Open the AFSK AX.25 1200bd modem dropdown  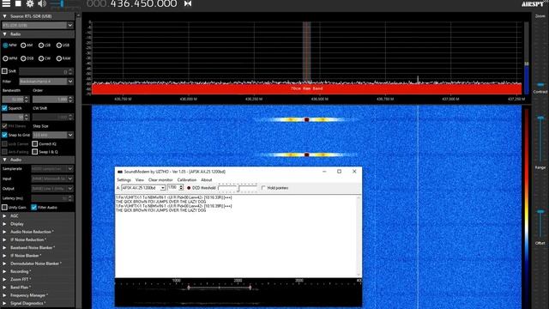[143, 188]
